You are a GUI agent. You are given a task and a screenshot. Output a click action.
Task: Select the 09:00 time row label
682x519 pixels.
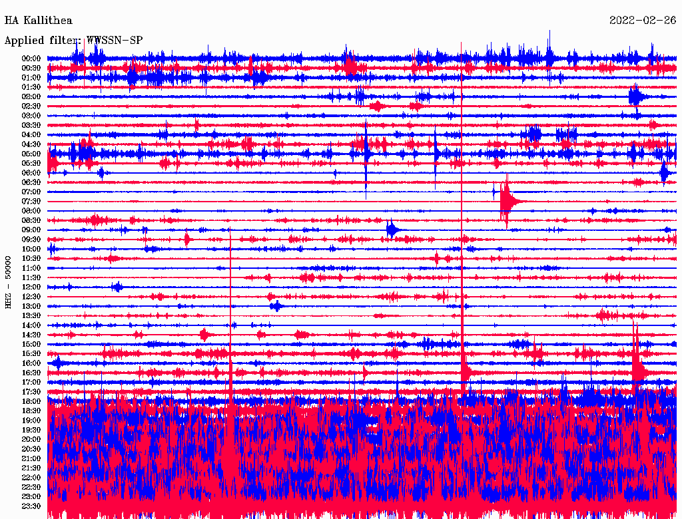click(31, 230)
